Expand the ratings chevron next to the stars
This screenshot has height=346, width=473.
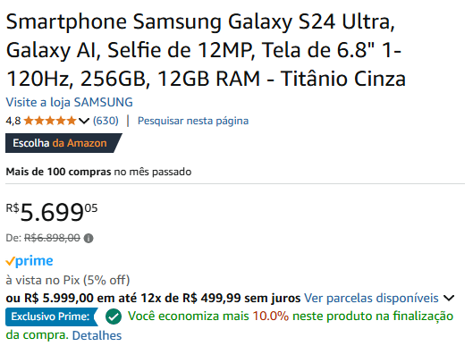(x=84, y=121)
